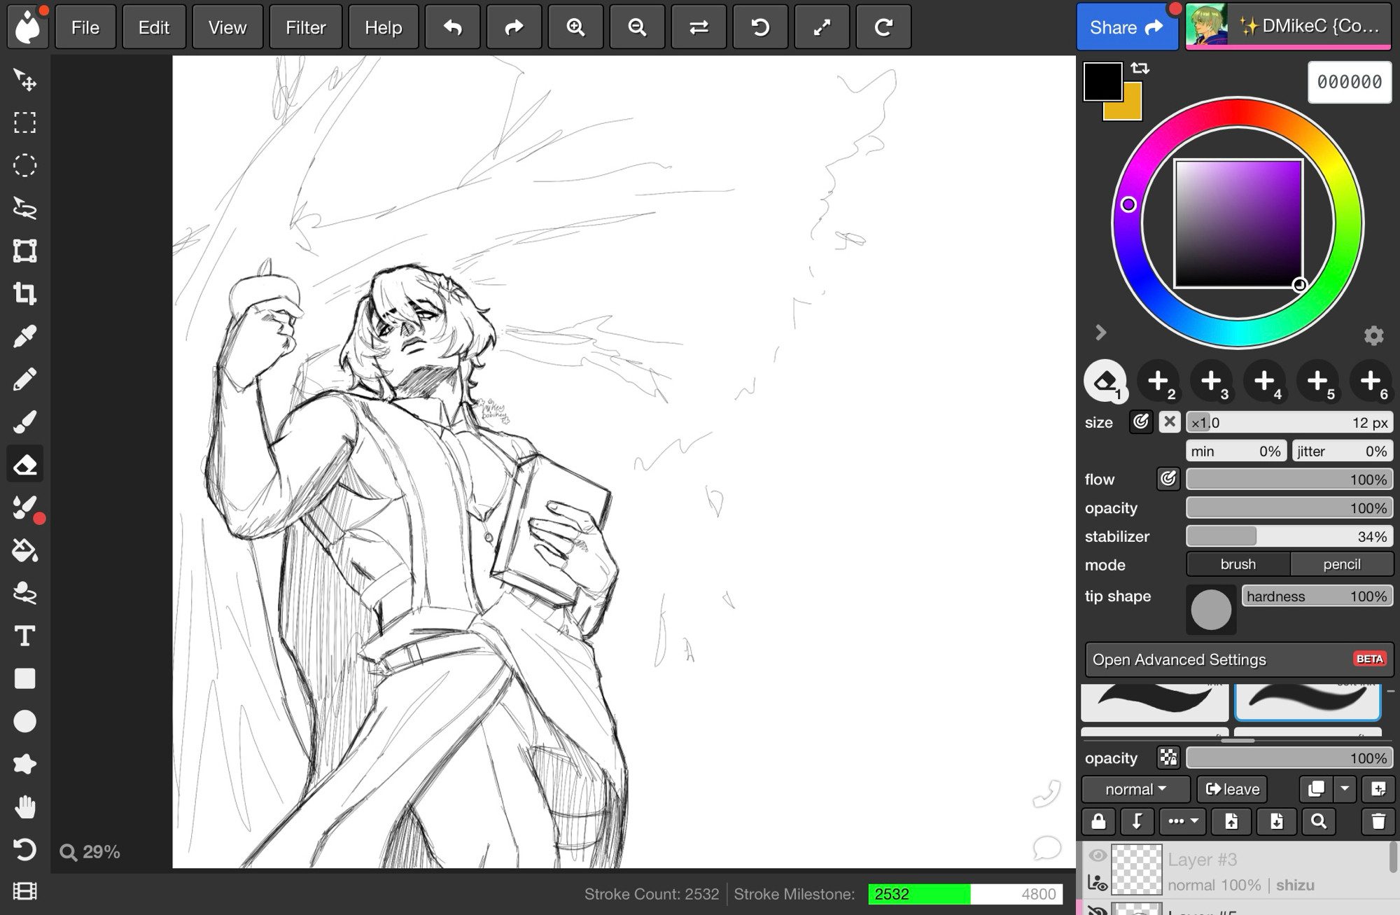Select the elliptical selection tool
Viewport: 1400px width, 915px height.
click(x=25, y=166)
